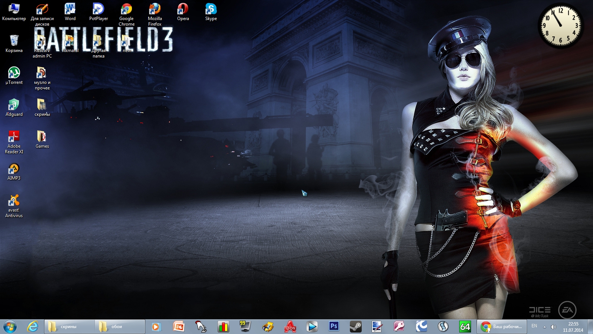593x334 pixels.
Task: Launch Opera browser shortcut
Action: 183,12
